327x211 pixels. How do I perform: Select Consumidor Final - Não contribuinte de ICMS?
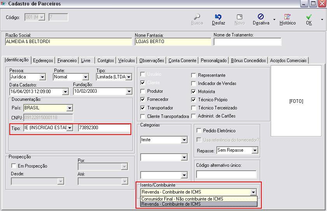click(x=182, y=199)
